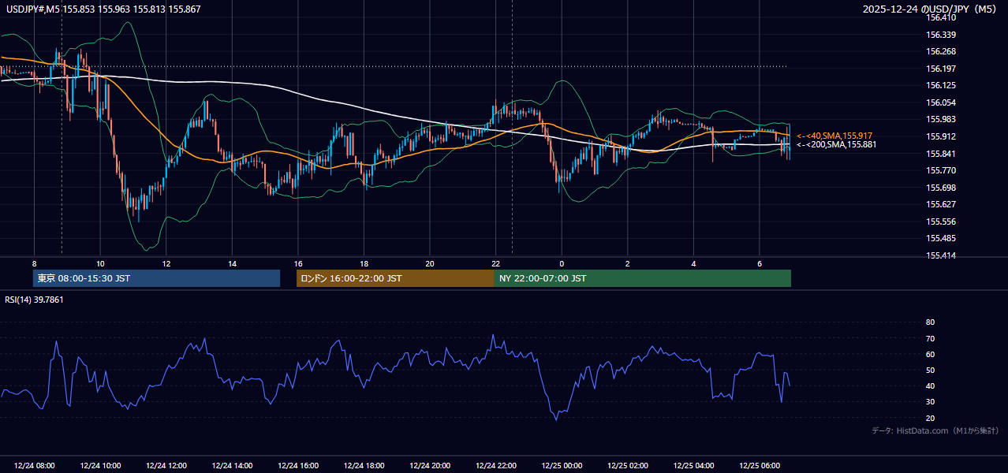Screen dimensions: 1008x473
Task: Click price axis value 156.054
Action: point(942,102)
